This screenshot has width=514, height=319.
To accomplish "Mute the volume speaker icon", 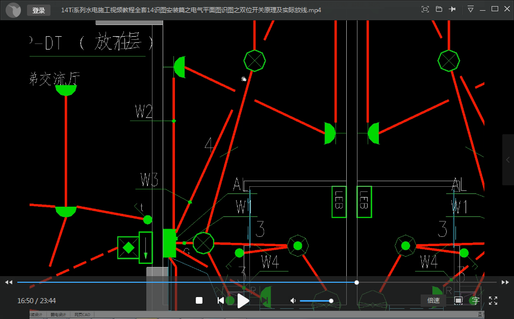I will coord(293,301).
